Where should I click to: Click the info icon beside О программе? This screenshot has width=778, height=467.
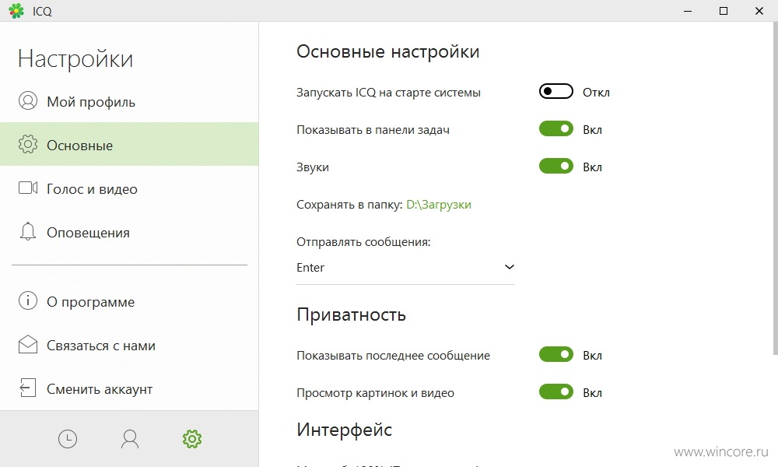pos(28,300)
